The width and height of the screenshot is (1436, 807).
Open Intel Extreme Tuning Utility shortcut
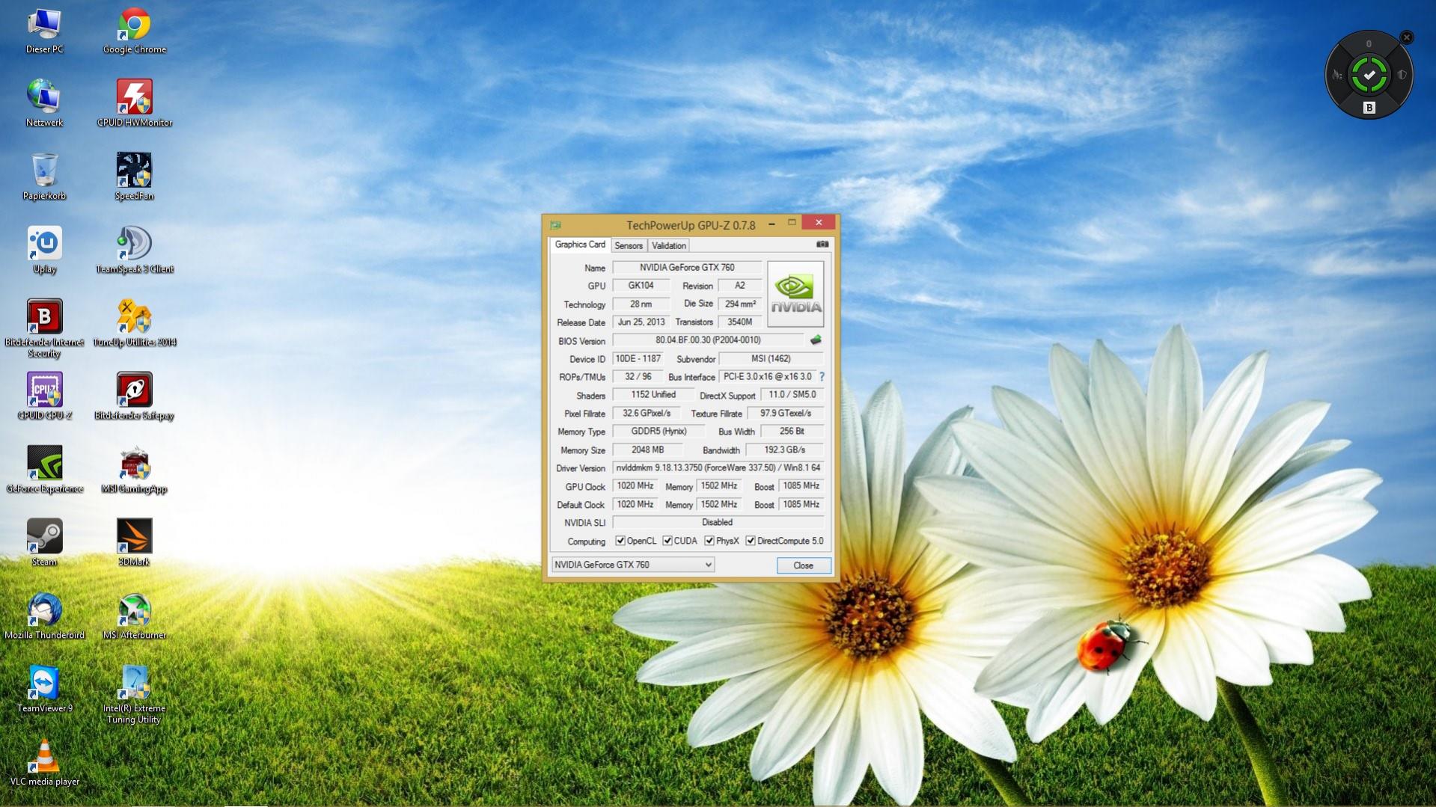(134, 695)
